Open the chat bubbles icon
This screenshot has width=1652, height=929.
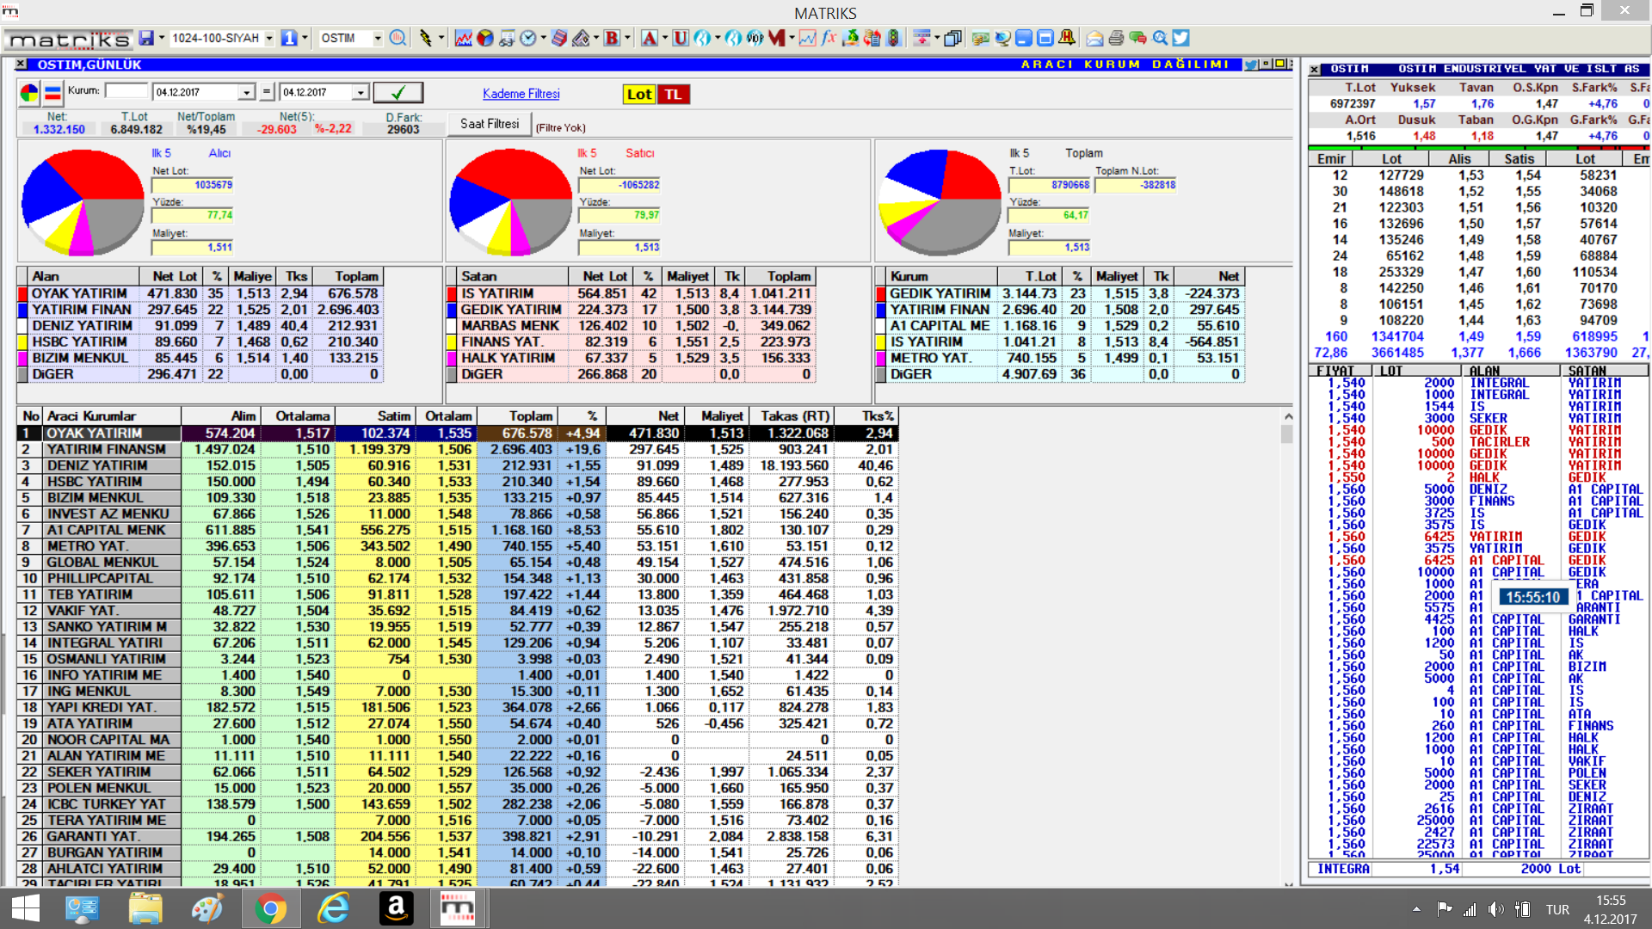click(1138, 38)
